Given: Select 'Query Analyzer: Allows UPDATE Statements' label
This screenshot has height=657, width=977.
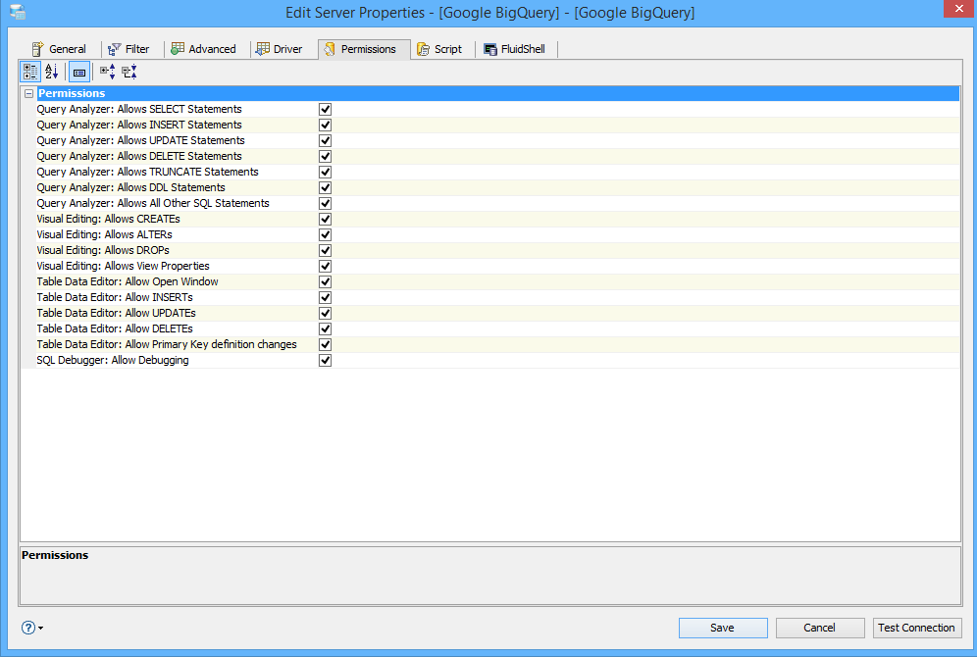Looking at the screenshot, I should pos(141,140).
